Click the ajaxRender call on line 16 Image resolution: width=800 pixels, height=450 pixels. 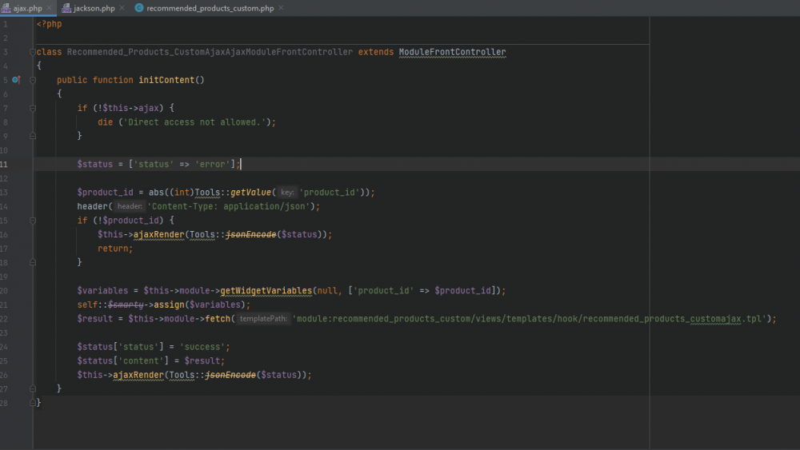[158, 234]
